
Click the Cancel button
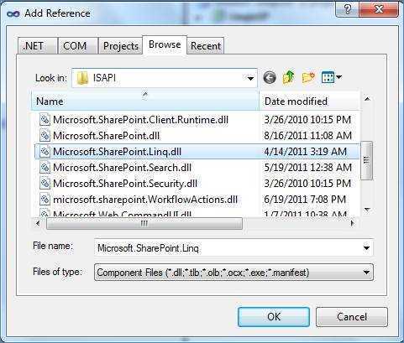[352, 317]
